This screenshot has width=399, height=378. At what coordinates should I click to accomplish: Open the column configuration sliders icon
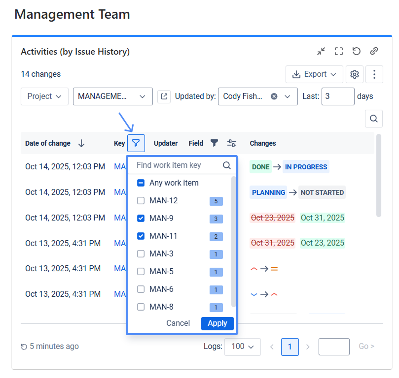pos(232,143)
